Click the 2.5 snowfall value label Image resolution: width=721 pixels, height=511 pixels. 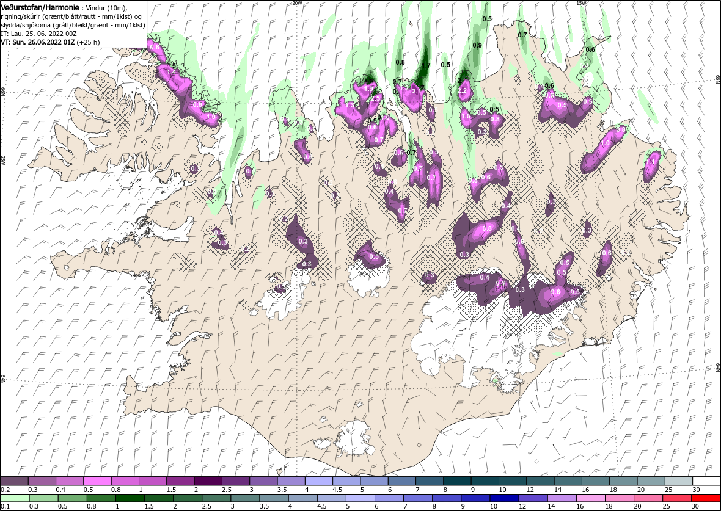pos(376,98)
